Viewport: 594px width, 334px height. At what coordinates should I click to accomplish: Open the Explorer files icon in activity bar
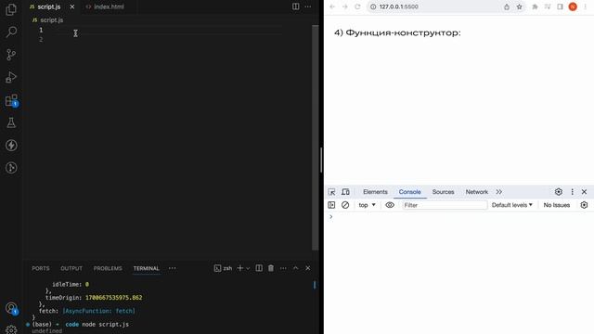tap(11, 9)
